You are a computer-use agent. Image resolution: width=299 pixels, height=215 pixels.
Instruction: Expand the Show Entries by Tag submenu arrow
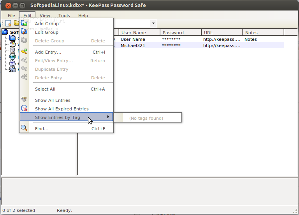[x=108, y=117]
